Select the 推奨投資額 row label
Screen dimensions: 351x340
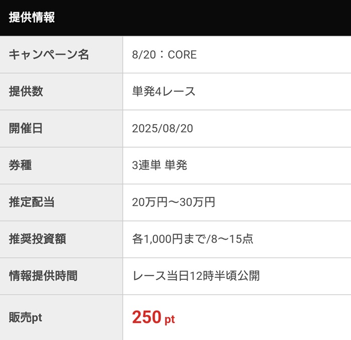click(x=37, y=239)
